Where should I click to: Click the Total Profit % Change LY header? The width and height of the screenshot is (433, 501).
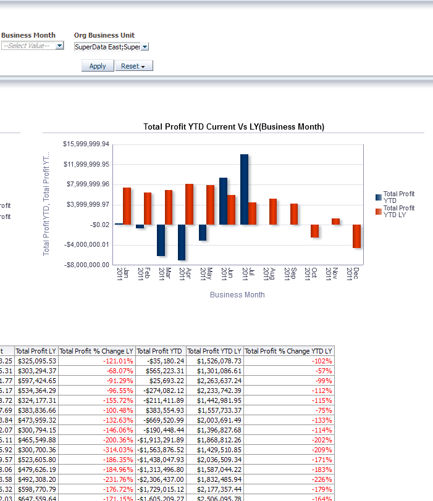[x=97, y=351]
